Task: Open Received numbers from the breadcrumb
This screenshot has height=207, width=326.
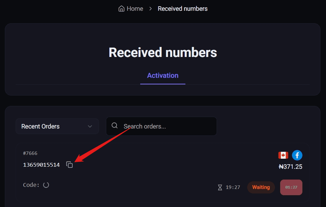Action: (x=183, y=8)
